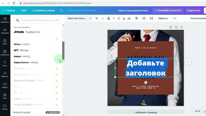The width and height of the screenshot is (206, 116).
Task: Open the Шаблоны templates sidebar tab
Action: tap(5, 20)
